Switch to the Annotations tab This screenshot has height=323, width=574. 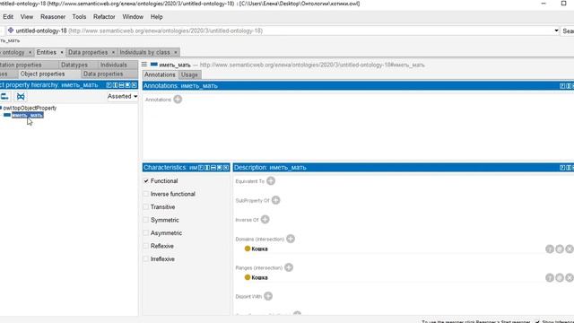pos(160,74)
